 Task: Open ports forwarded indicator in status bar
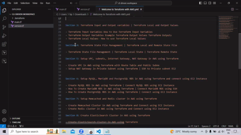pos(21,126)
